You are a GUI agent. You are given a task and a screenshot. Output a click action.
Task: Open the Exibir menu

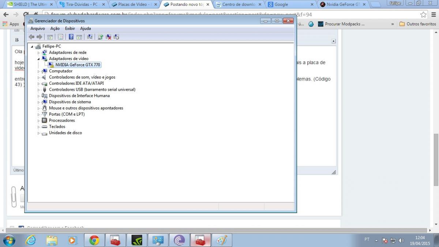click(x=70, y=29)
